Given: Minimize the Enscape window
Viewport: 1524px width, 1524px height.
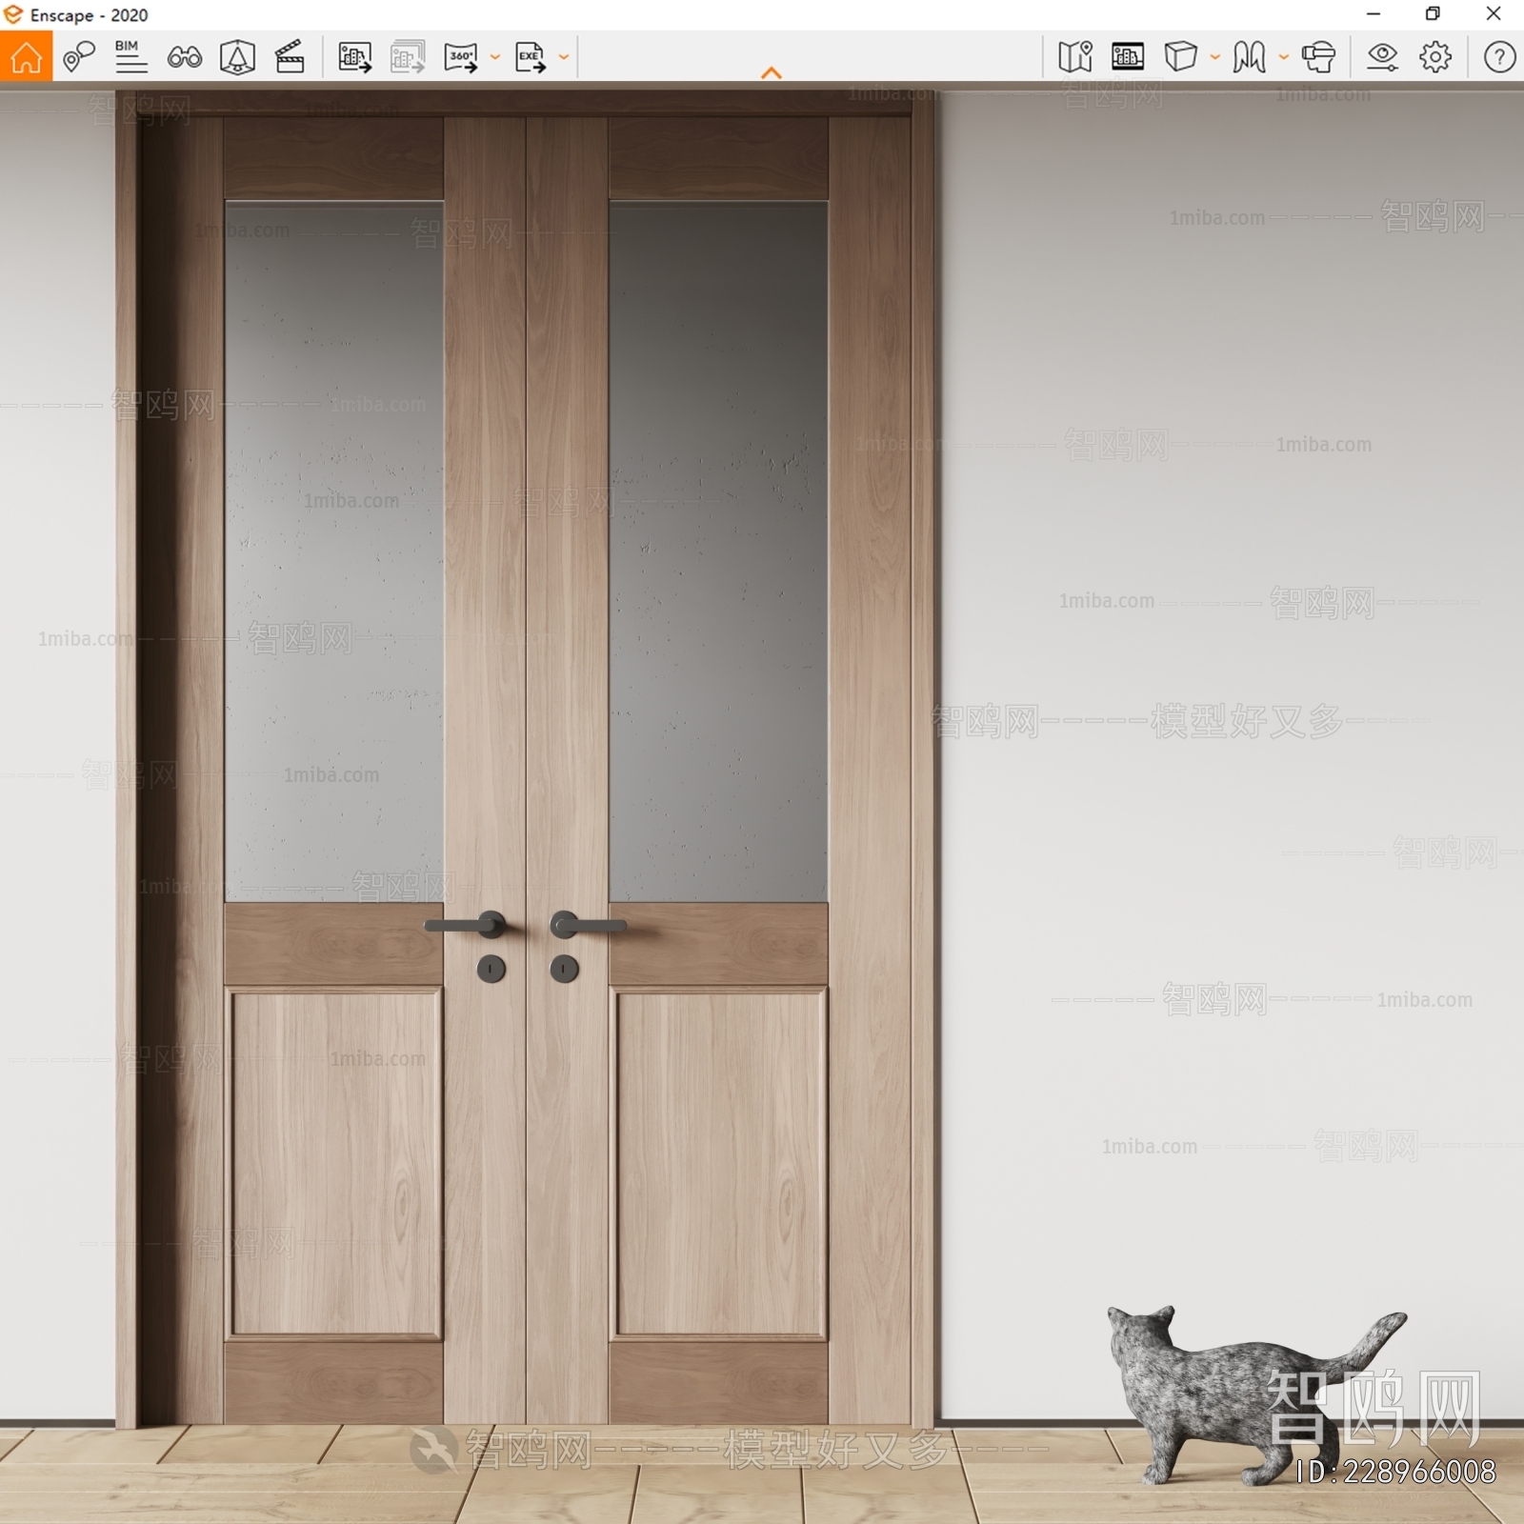Looking at the screenshot, I should tap(1374, 14).
